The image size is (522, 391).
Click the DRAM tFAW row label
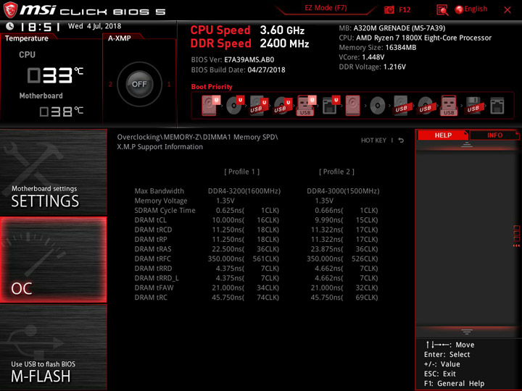[x=154, y=287]
